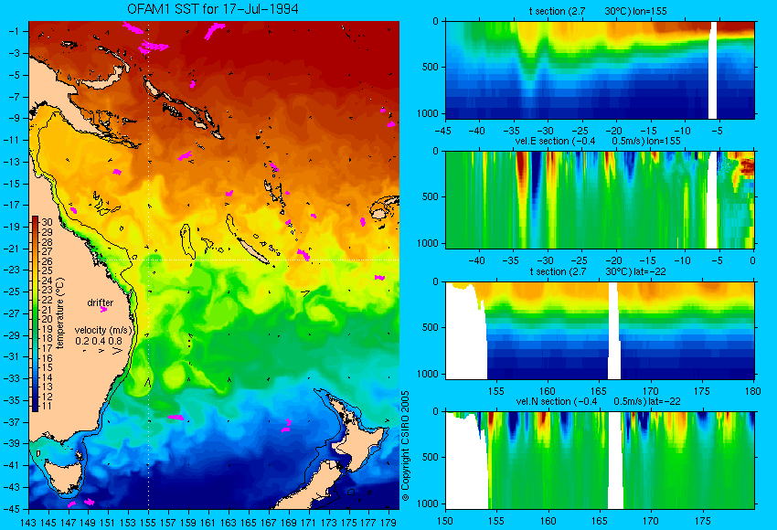Click the vertical "Copyright CSIRO 2005" text
777x530 pixels.
pyautogui.click(x=405, y=446)
